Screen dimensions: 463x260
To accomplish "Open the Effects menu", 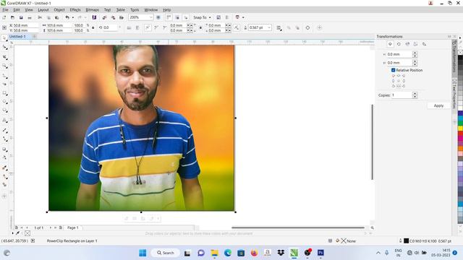I will [x=75, y=9].
